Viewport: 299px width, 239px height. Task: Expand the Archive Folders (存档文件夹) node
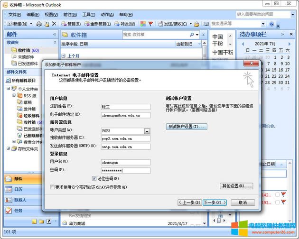(8, 148)
